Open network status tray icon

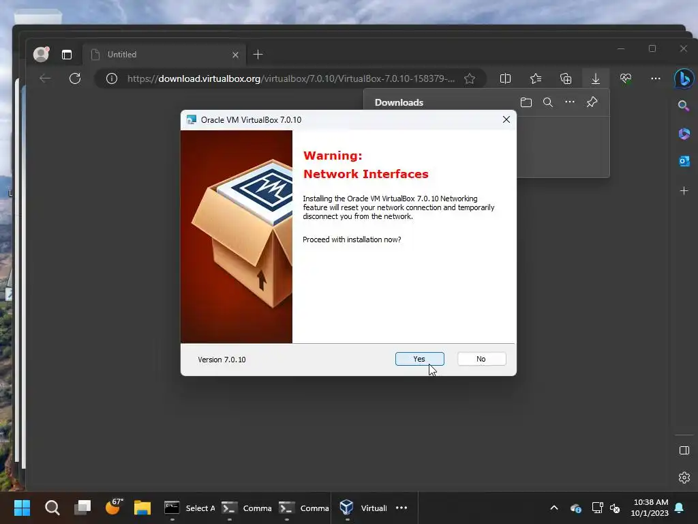point(597,508)
